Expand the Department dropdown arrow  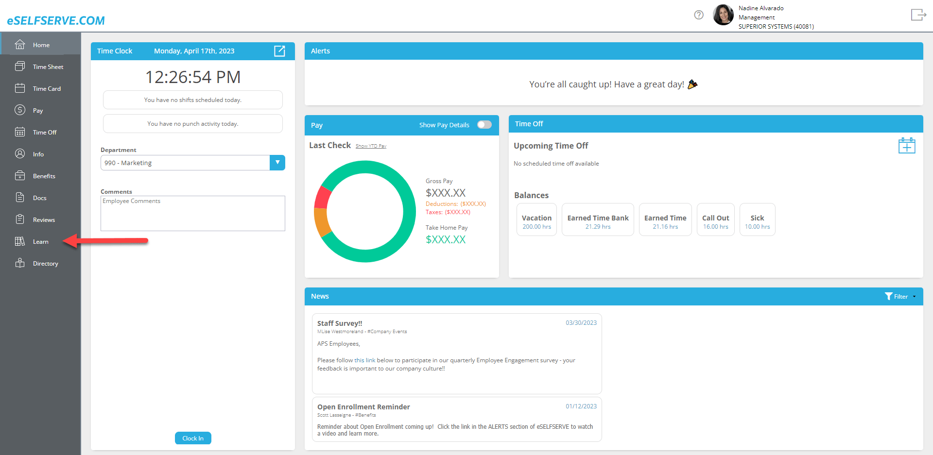pos(277,163)
